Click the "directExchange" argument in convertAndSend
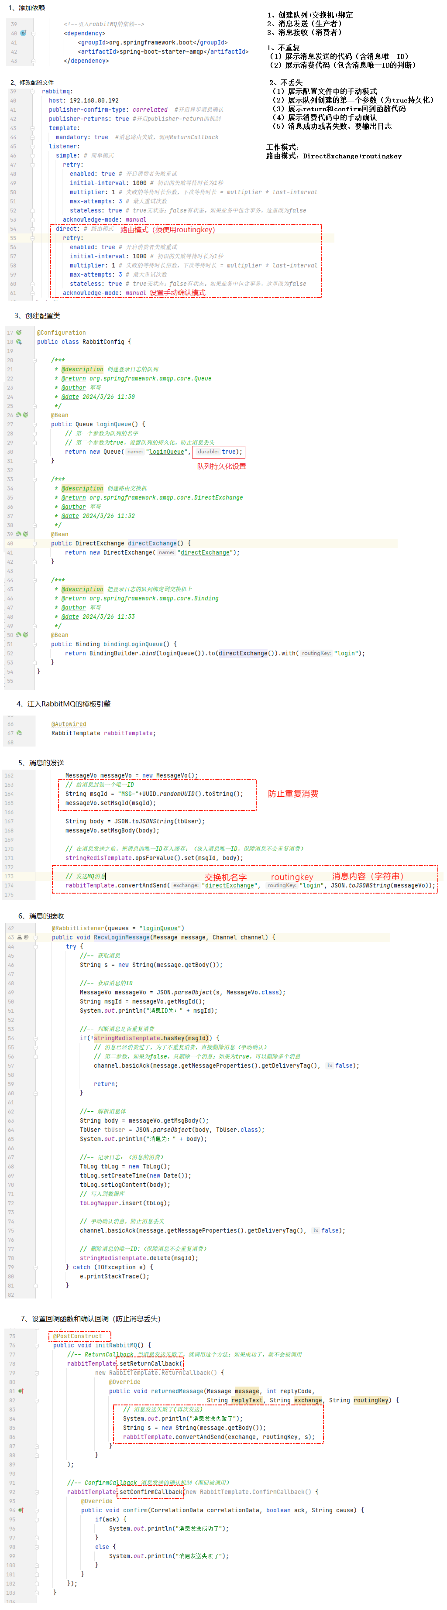Viewport: 447px width, 1610px height. coord(230,886)
